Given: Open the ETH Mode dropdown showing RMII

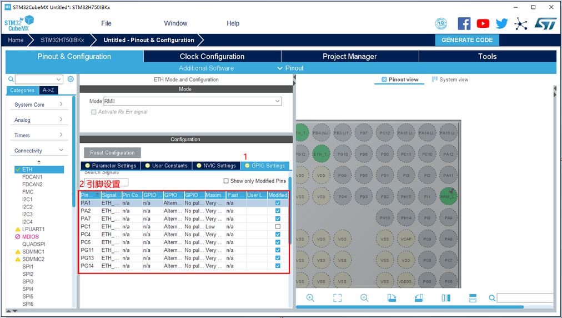Looking at the screenshot, I should (x=192, y=101).
